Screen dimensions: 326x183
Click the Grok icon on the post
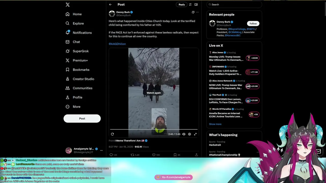coord(193,12)
